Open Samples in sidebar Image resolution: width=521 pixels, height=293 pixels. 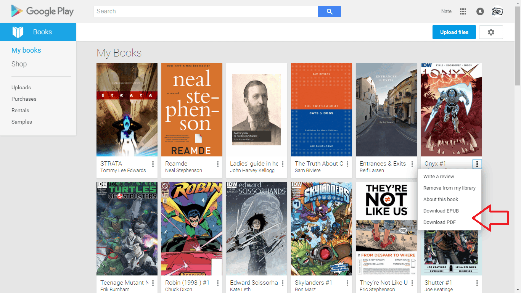coord(22,122)
